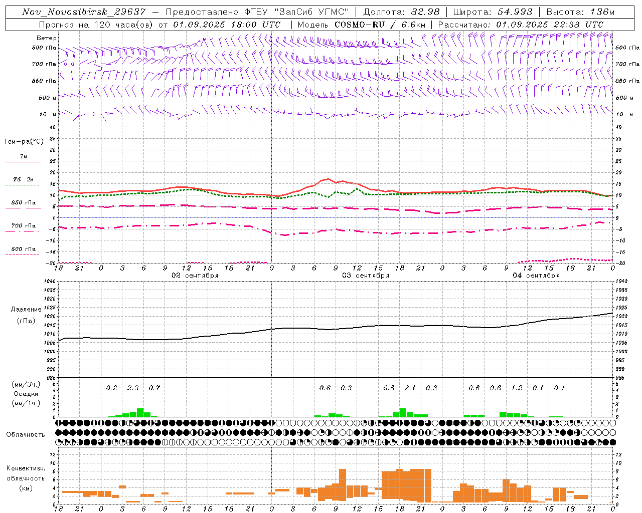Screen dimensions: 642x513
Task: Click the Ветер panel label
Action: point(47,38)
